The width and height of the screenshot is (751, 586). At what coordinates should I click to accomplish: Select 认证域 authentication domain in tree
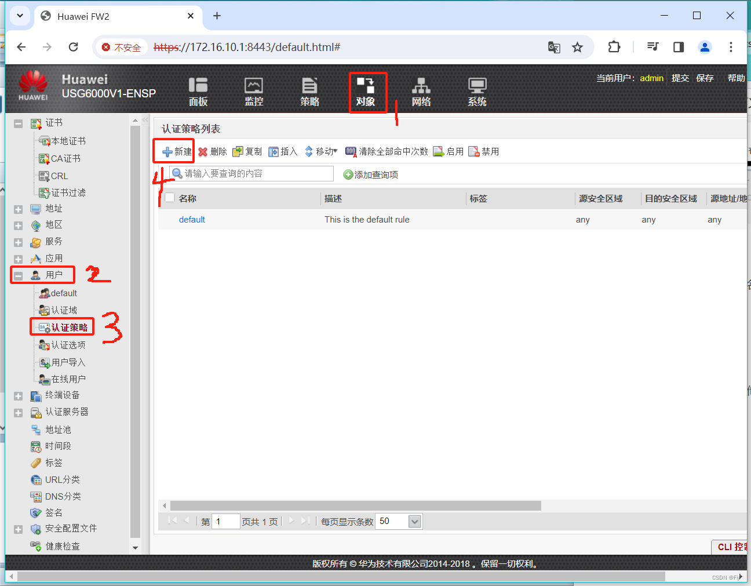[x=58, y=310]
